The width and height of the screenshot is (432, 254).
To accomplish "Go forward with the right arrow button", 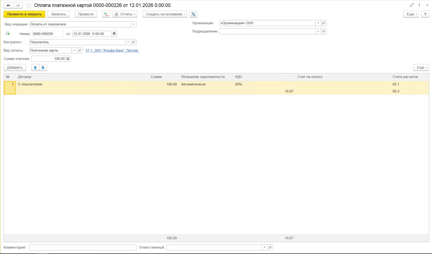I will tap(18, 5).
